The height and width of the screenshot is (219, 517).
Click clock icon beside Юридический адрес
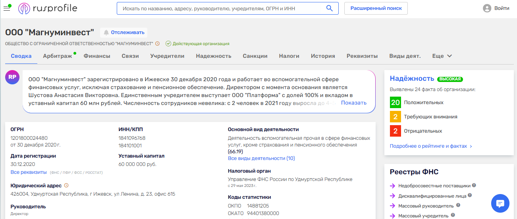(66, 185)
